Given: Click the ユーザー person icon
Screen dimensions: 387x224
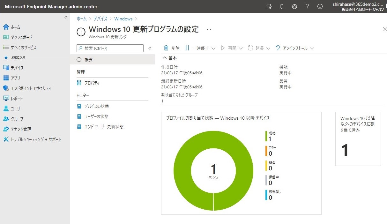Looking at the screenshot, I should coord(6,109).
